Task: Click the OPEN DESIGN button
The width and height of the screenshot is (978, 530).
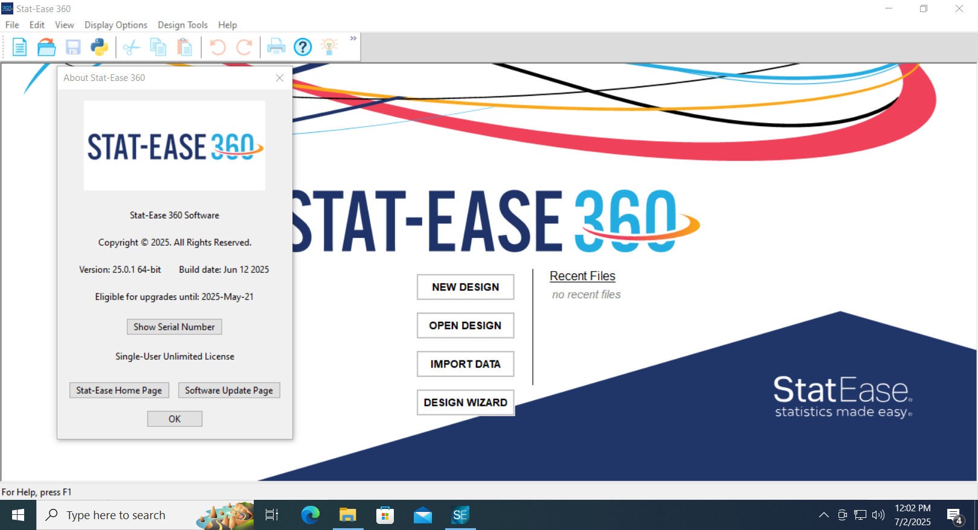Action: [465, 325]
